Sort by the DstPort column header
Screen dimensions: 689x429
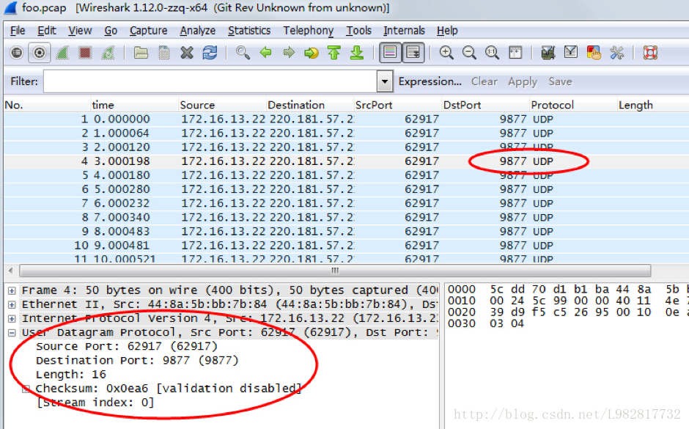(485, 105)
